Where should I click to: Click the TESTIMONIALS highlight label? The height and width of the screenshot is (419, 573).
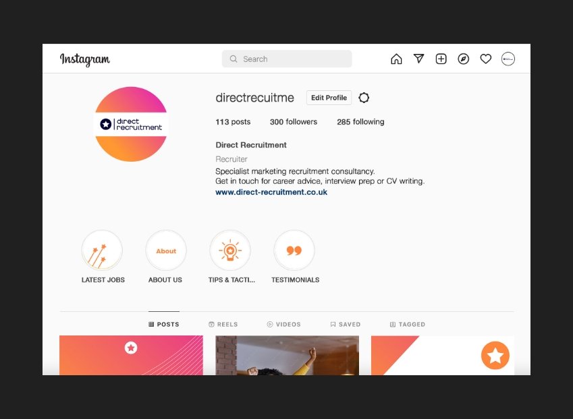pos(295,280)
